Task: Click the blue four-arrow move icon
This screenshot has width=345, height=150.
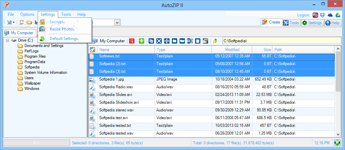Action: (x=167, y=41)
